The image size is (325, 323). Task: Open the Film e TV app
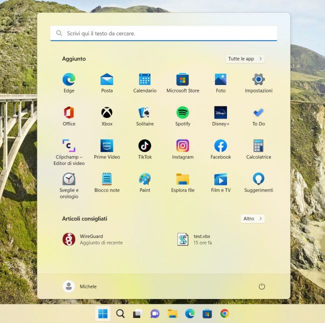pyautogui.click(x=220, y=182)
